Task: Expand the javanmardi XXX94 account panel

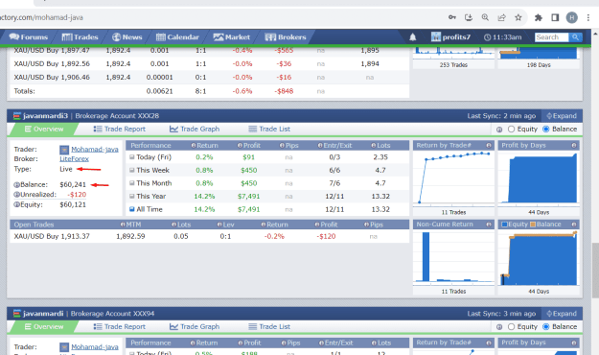Action: 562,314
